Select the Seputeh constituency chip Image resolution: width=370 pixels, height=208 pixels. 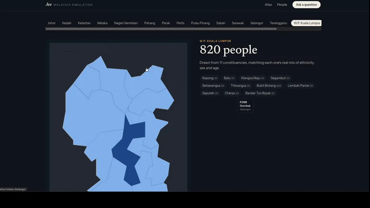pyautogui.click(x=210, y=93)
